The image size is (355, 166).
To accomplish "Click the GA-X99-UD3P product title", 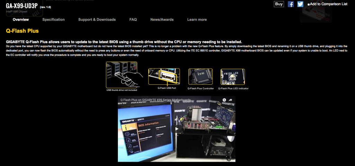I will pos(21,6).
